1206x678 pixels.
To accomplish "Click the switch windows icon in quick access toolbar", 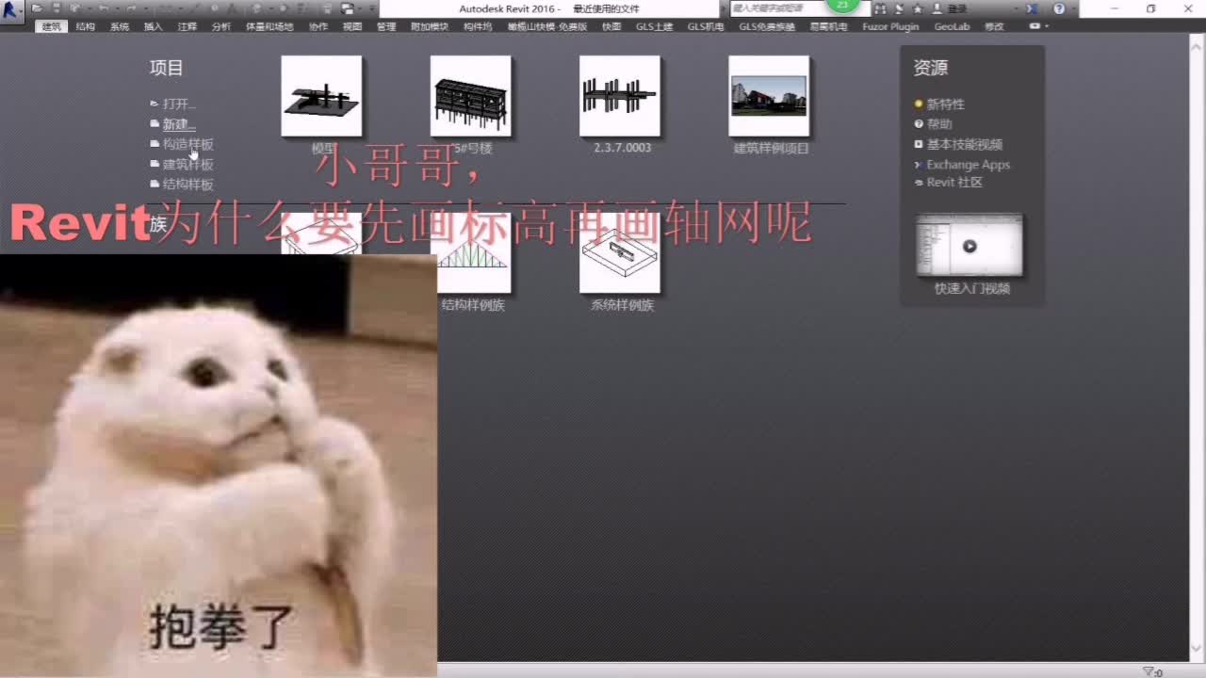I will 348,8.
